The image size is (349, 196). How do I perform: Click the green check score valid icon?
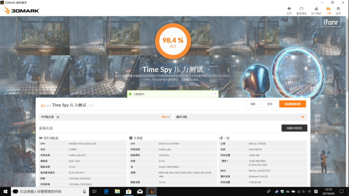pyautogui.click(x=130, y=94)
